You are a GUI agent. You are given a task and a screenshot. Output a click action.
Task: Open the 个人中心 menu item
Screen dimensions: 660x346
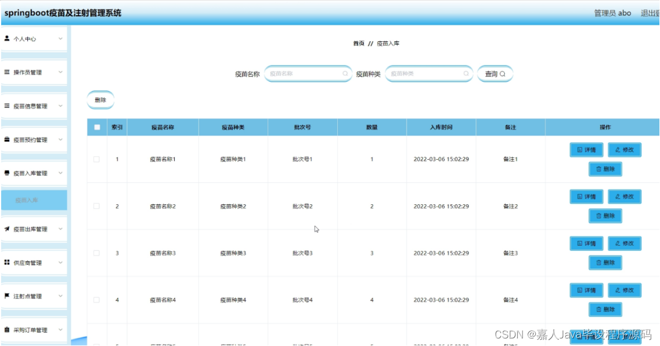(34, 39)
